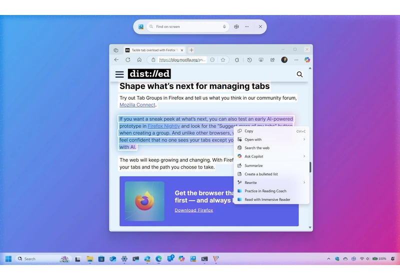
Task: Click the Find on screen search box
Action: [188, 27]
